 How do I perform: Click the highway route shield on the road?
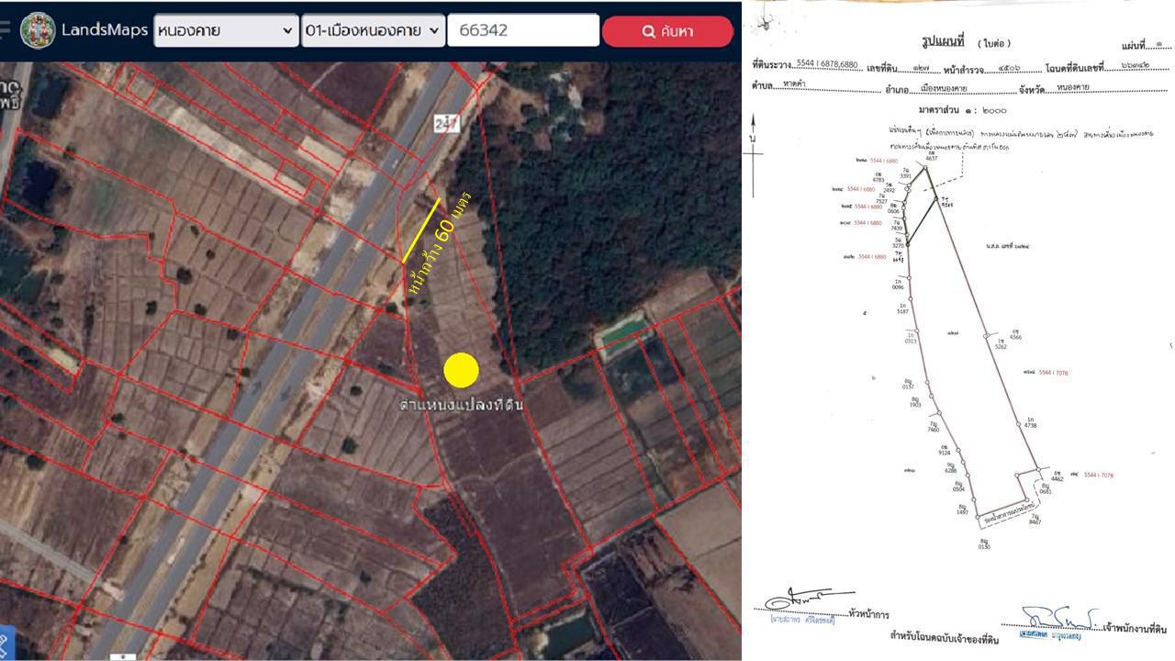click(x=447, y=122)
